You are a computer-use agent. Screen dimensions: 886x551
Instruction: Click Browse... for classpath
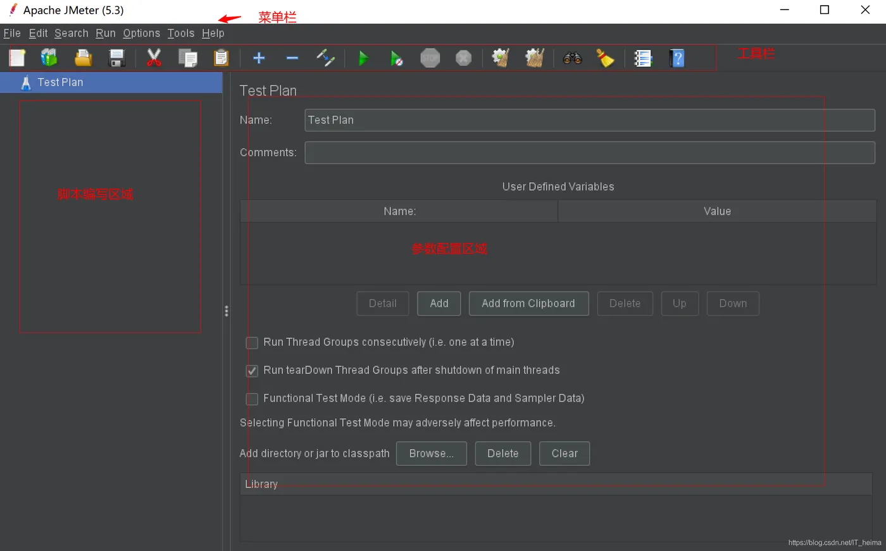click(432, 454)
